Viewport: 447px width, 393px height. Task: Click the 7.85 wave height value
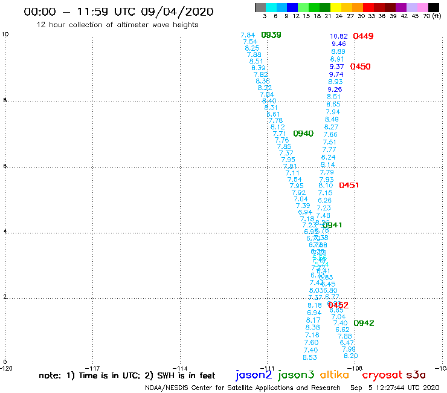click(x=285, y=146)
